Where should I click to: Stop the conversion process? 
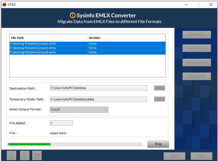(158, 144)
